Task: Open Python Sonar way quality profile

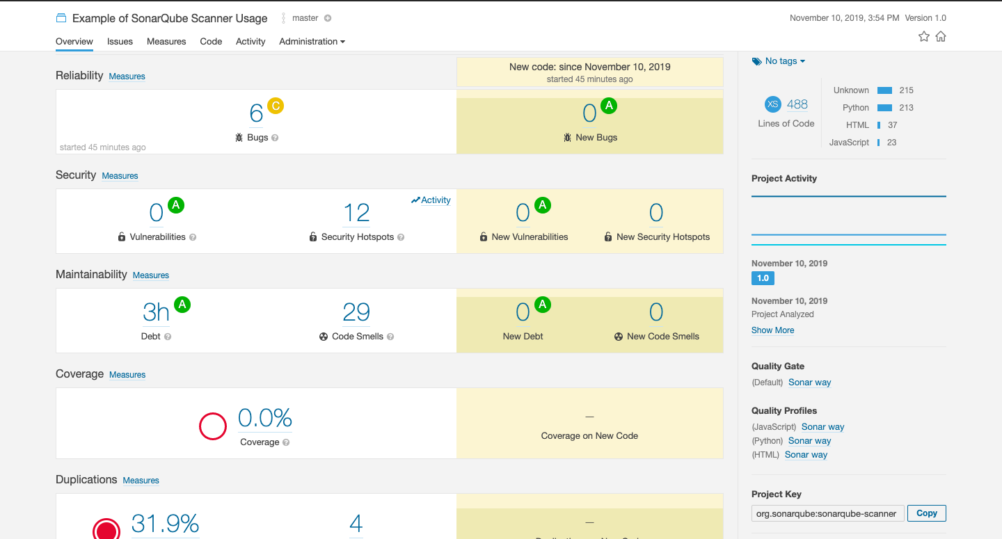Action: (x=810, y=441)
